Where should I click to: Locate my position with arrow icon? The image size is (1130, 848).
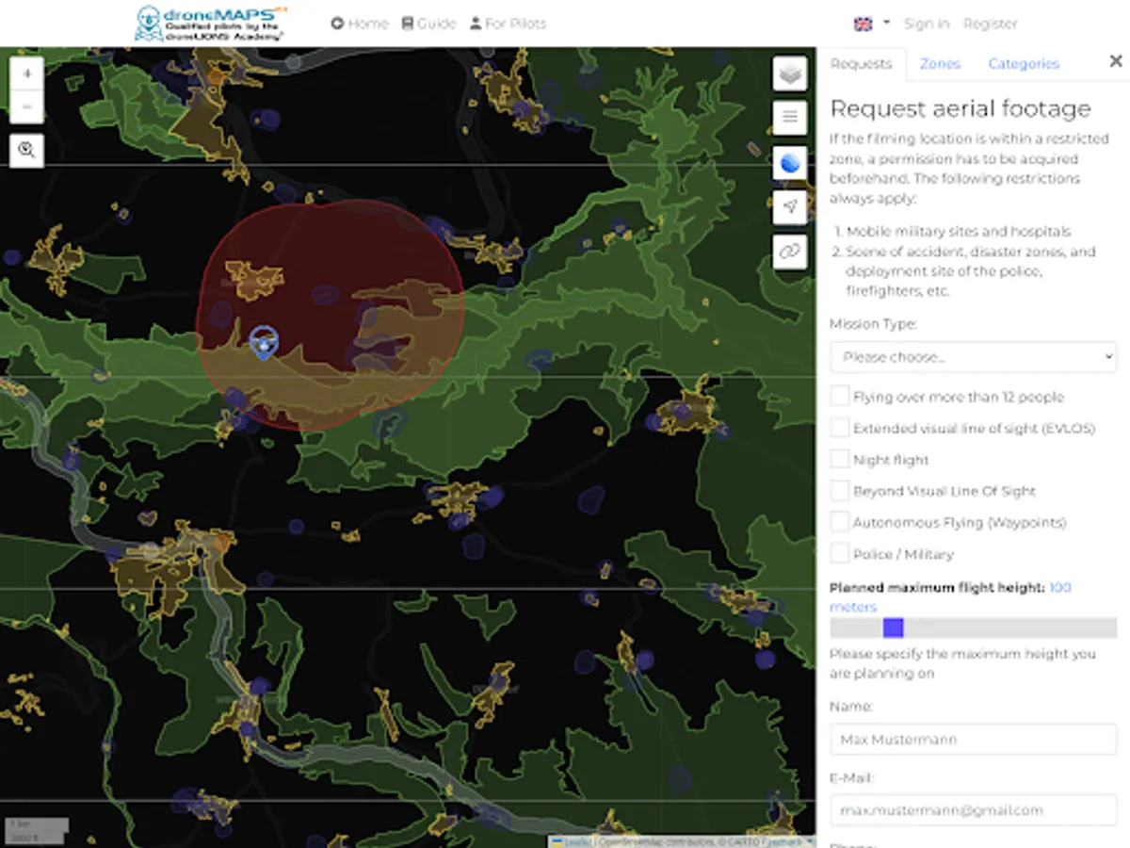[790, 207]
